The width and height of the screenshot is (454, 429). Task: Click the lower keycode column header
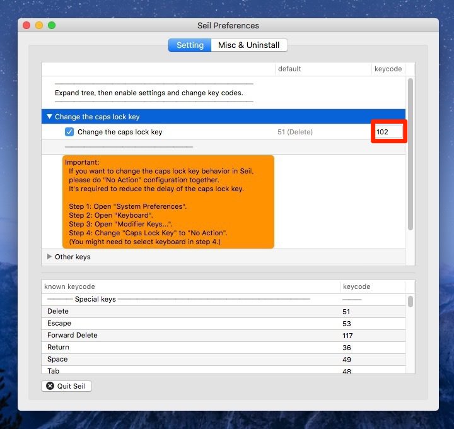click(373, 286)
